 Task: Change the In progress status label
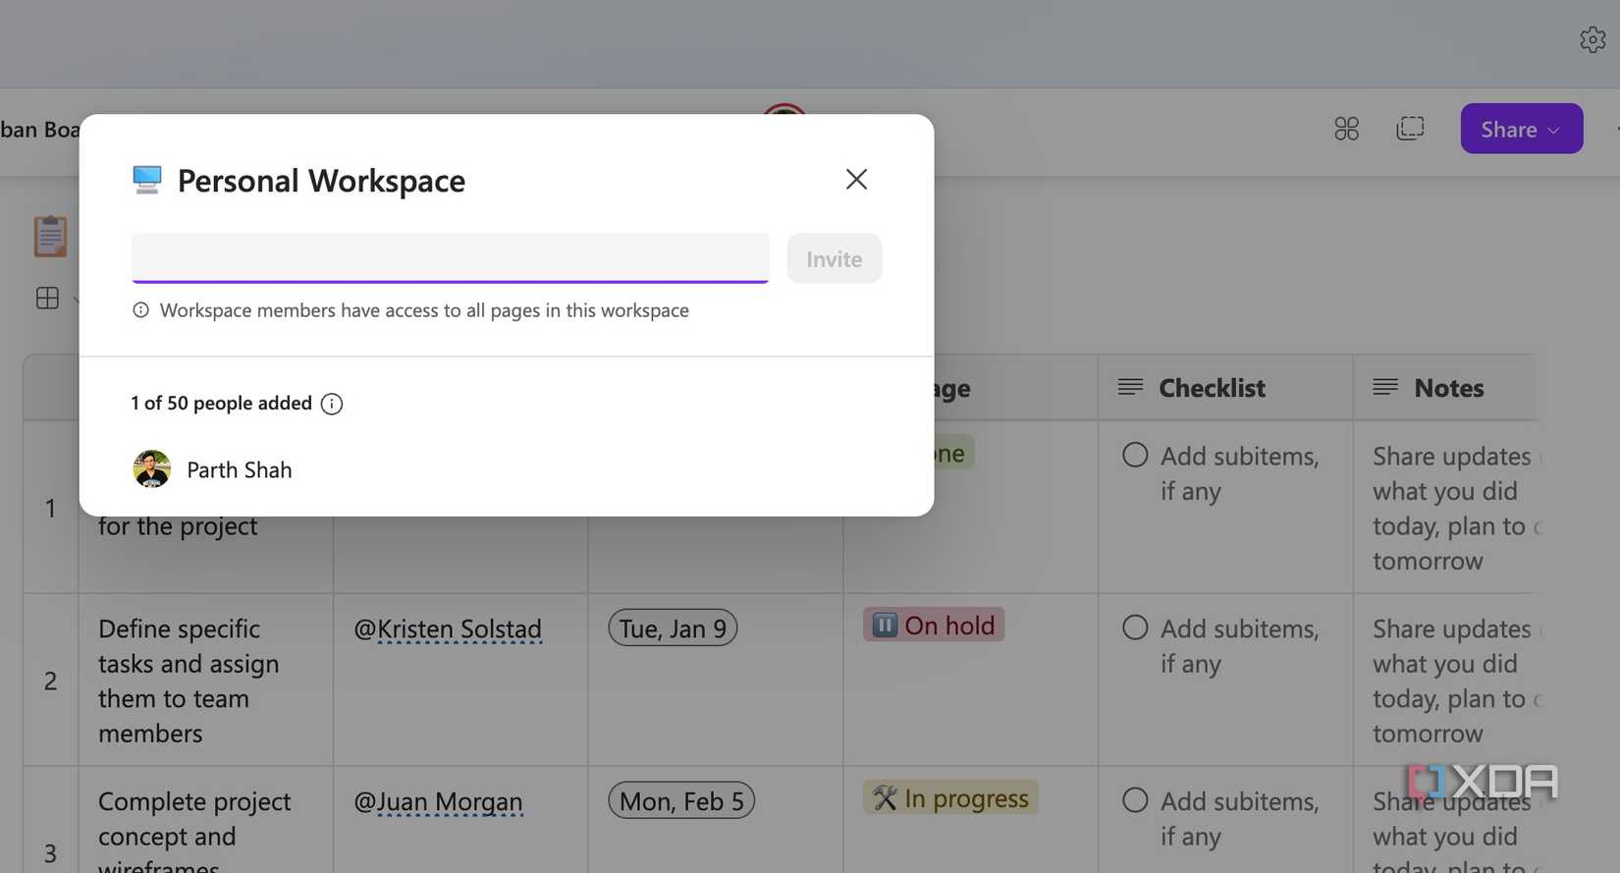950,797
